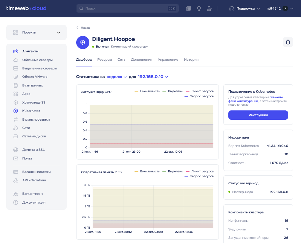Viewport: 301px width, 243px height.
Task: Click the lightbulb ideas icon
Action: pos(199,9)
